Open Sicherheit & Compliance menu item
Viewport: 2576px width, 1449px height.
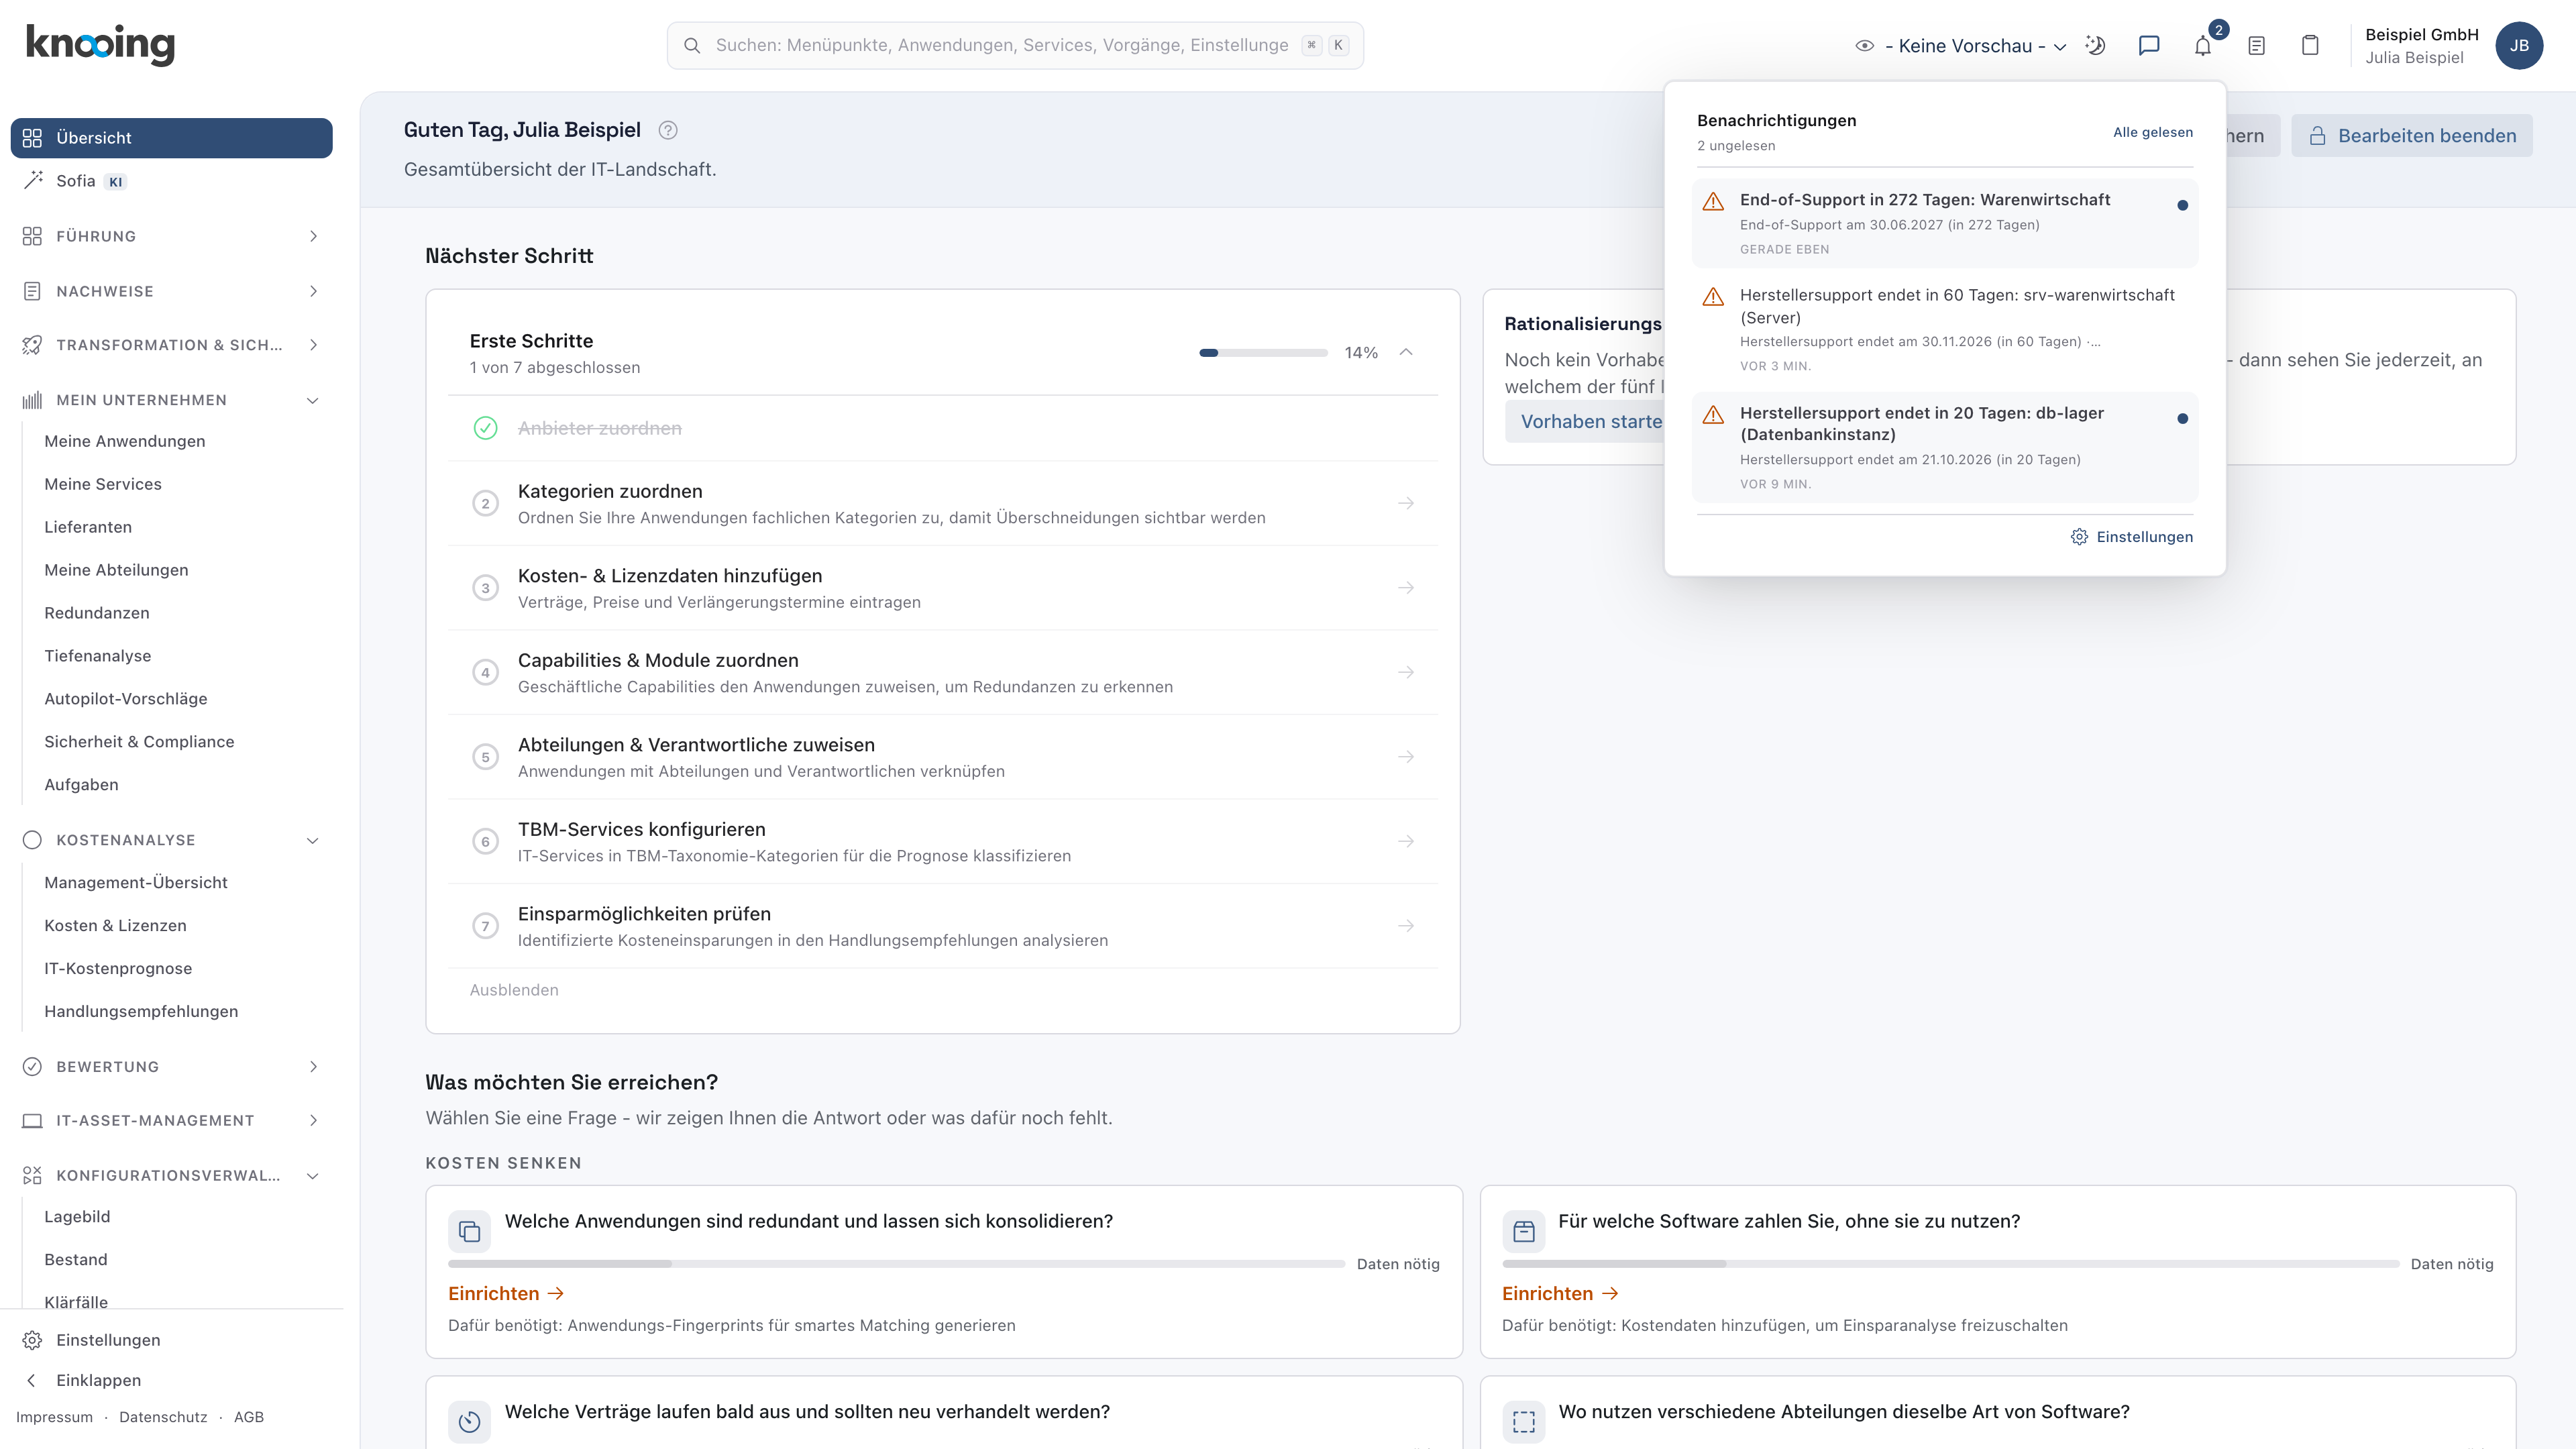pos(139,741)
